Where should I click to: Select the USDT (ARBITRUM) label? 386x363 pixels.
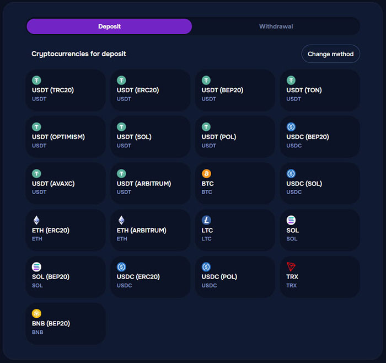click(x=144, y=184)
